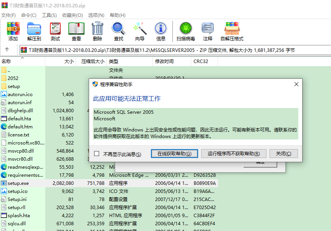Click the 扫描病毒 (Scan virus) icon
Image resolution: width=331 pixels, height=231 pixels.
point(186,28)
